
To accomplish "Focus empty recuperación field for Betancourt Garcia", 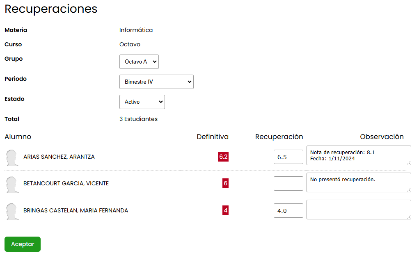I will pos(288,183).
